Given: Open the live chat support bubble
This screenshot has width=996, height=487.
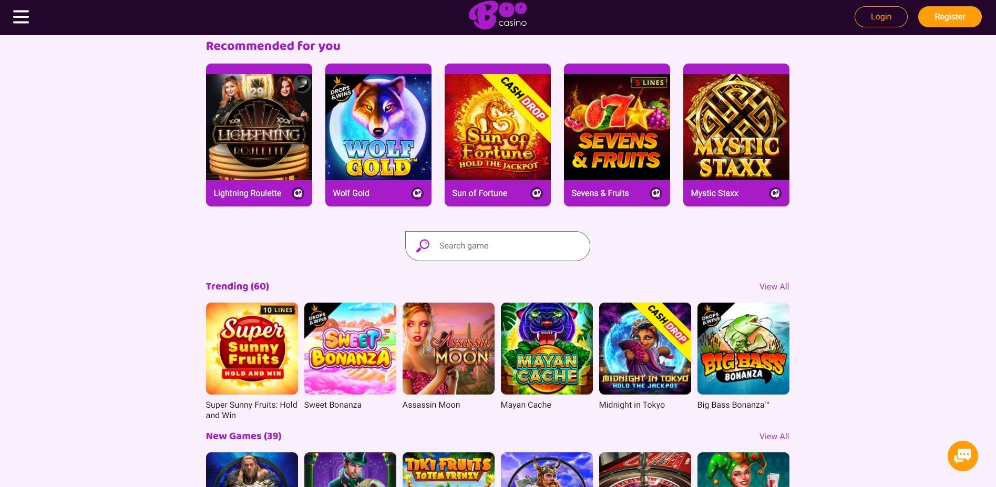Looking at the screenshot, I should [x=962, y=455].
